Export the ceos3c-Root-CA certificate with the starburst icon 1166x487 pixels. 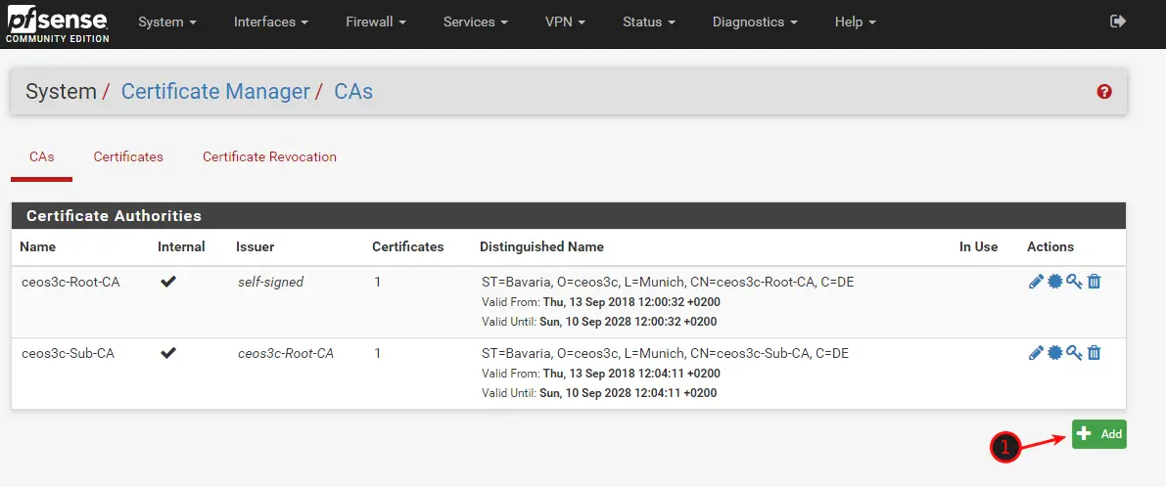[x=1054, y=282]
